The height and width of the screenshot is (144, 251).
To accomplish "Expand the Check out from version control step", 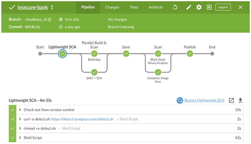I will click(20, 110).
